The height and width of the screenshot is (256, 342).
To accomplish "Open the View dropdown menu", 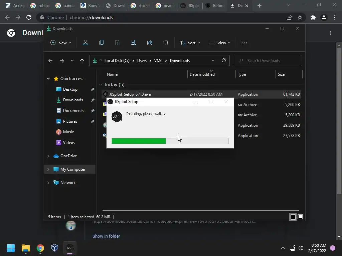I will pyautogui.click(x=220, y=43).
